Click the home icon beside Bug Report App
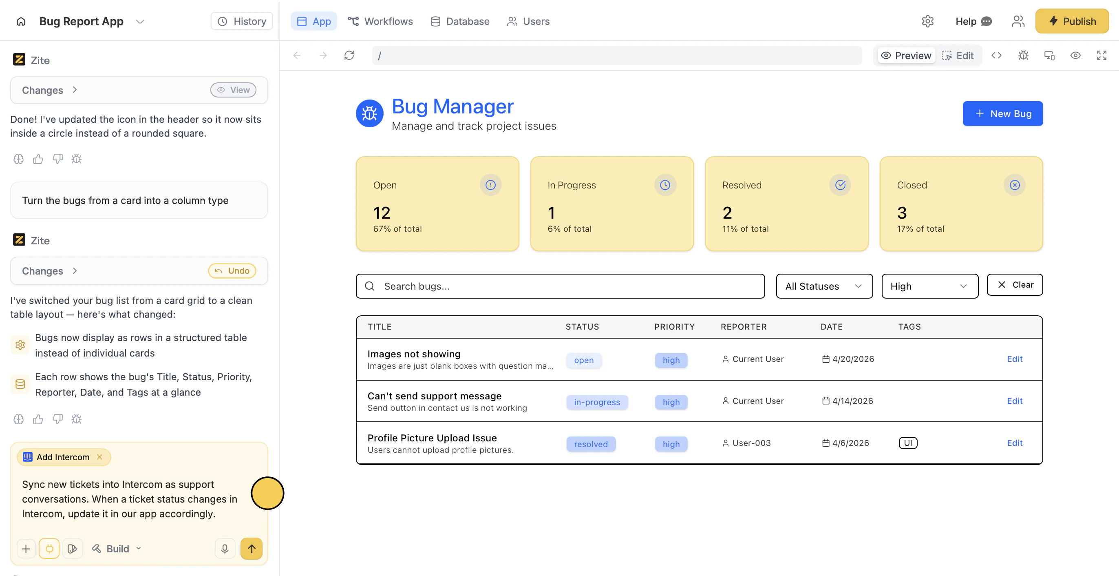Image resolution: width=1119 pixels, height=576 pixels. pyautogui.click(x=21, y=21)
